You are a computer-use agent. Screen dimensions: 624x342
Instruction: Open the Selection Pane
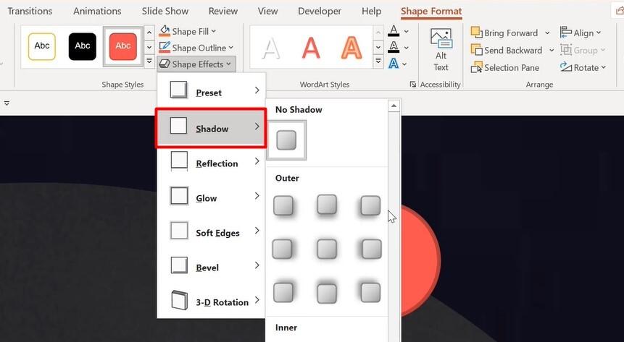(x=505, y=67)
